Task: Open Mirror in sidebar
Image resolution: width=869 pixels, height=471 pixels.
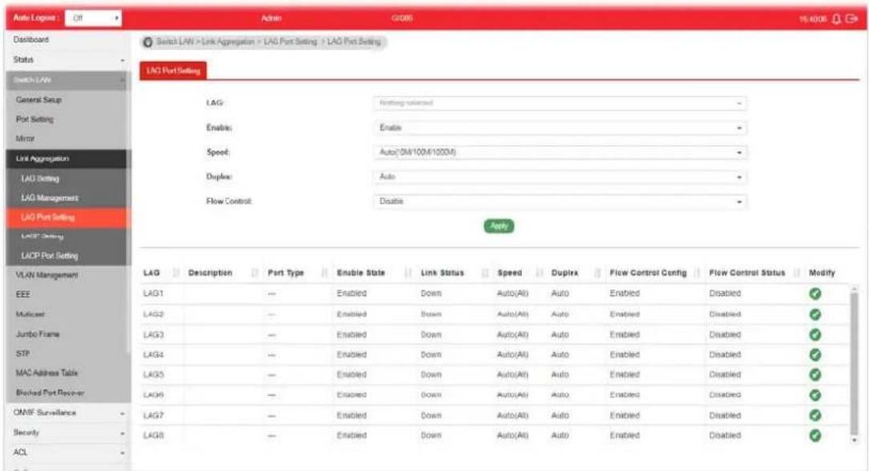Action: pyautogui.click(x=25, y=139)
